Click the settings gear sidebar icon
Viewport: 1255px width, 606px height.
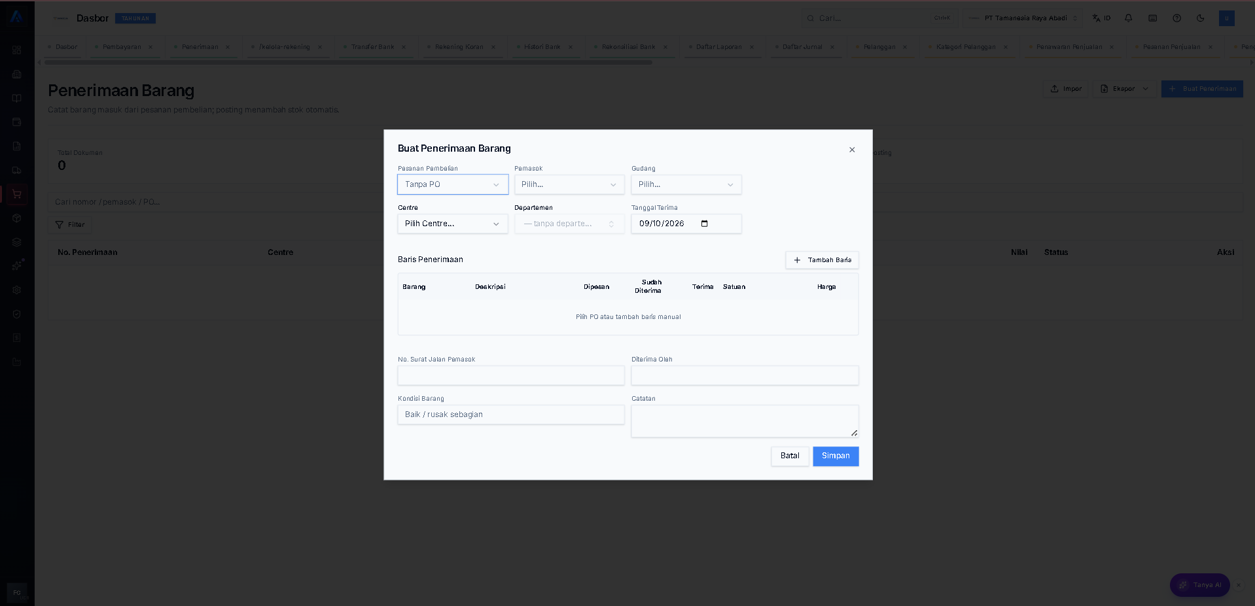17,290
